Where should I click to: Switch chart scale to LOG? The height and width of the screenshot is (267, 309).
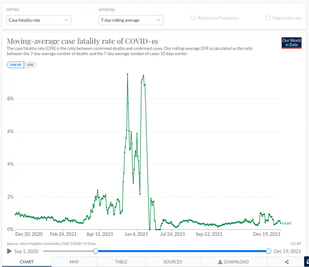pyautogui.click(x=31, y=65)
